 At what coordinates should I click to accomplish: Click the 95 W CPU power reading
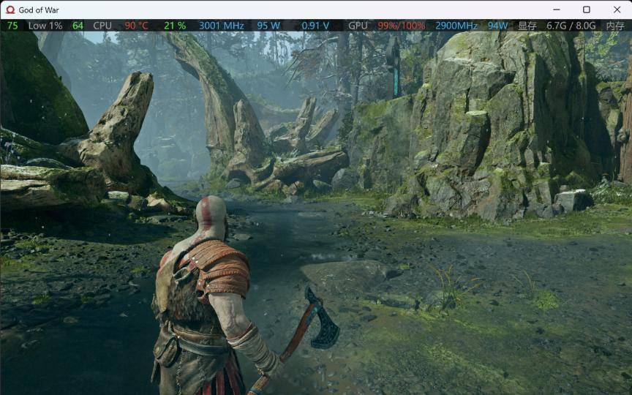pos(268,26)
